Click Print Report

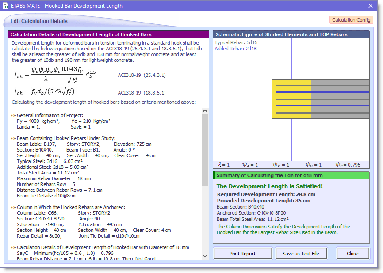242,253
